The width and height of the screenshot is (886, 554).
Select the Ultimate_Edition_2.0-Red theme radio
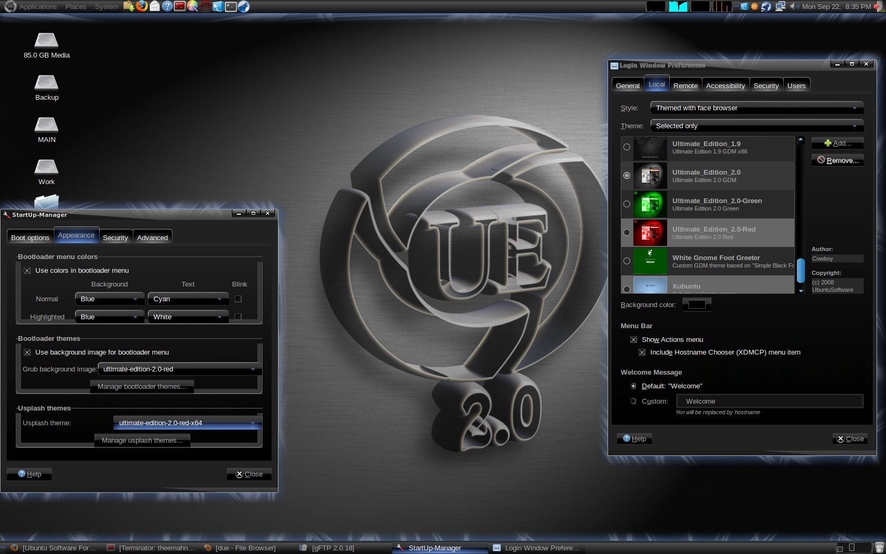click(x=627, y=232)
